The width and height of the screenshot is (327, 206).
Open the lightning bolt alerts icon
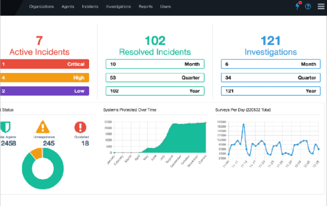coord(298,6)
